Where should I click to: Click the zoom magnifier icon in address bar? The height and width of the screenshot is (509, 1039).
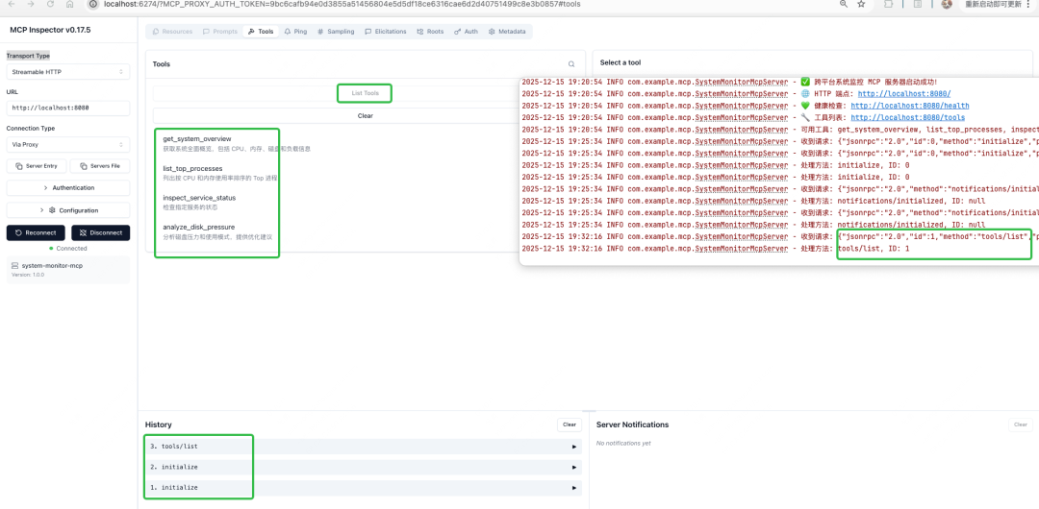[844, 4]
